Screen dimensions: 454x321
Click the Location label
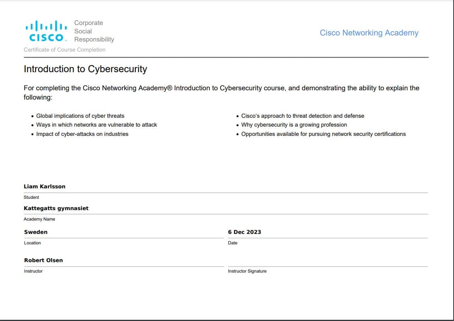[x=32, y=243]
